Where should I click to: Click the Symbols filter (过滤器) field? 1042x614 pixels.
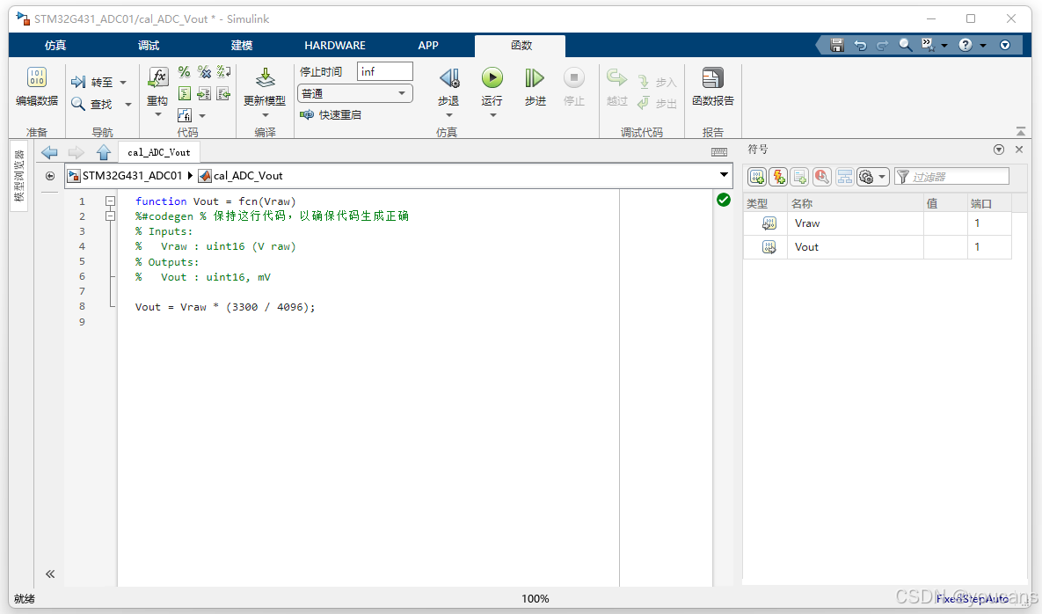951,177
